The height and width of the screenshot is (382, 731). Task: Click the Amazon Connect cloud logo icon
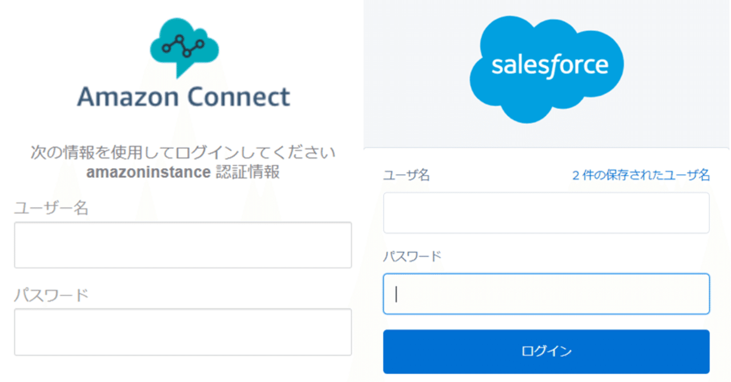184,47
